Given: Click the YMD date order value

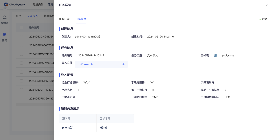Looking at the screenshot, I should point(155,97).
